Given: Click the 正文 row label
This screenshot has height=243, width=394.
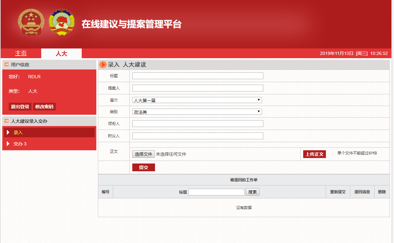Looking at the screenshot, I should (x=114, y=152).
